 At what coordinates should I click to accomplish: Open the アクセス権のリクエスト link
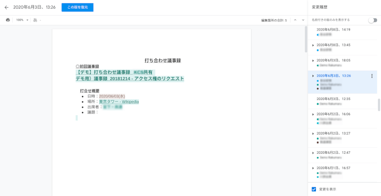[x=160, y=78]
